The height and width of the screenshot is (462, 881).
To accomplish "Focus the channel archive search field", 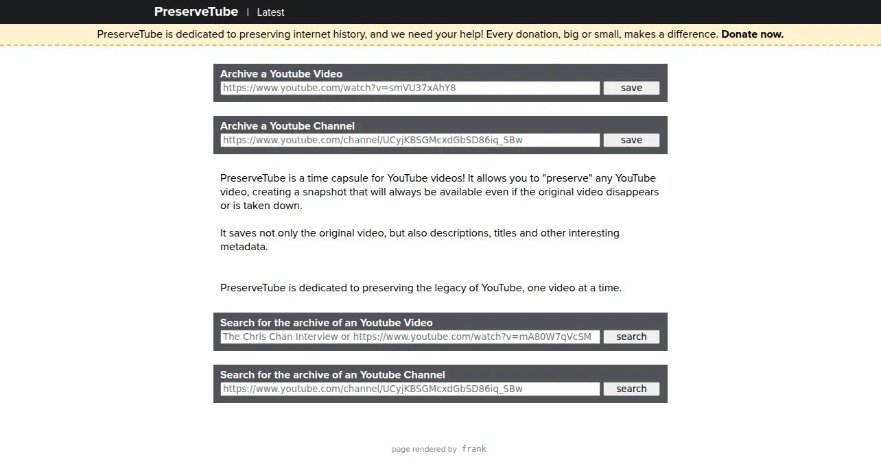I will 410,389.
